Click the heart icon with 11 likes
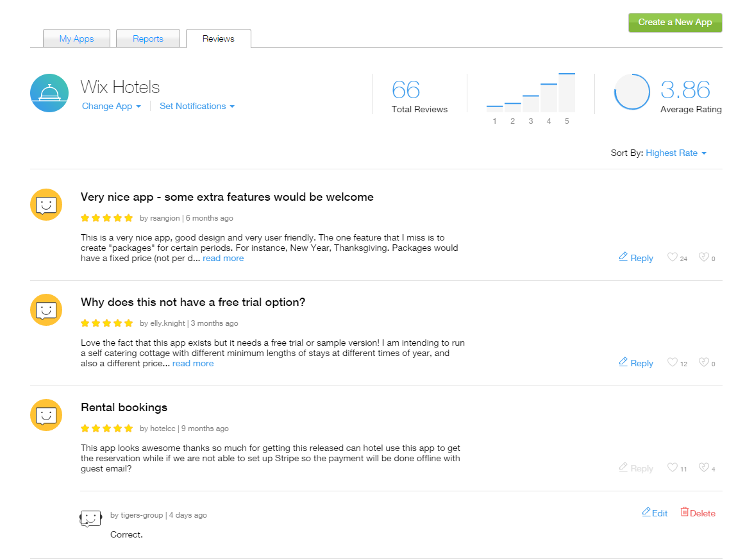Viewport: 745px width, 560px height. (673, 467)
